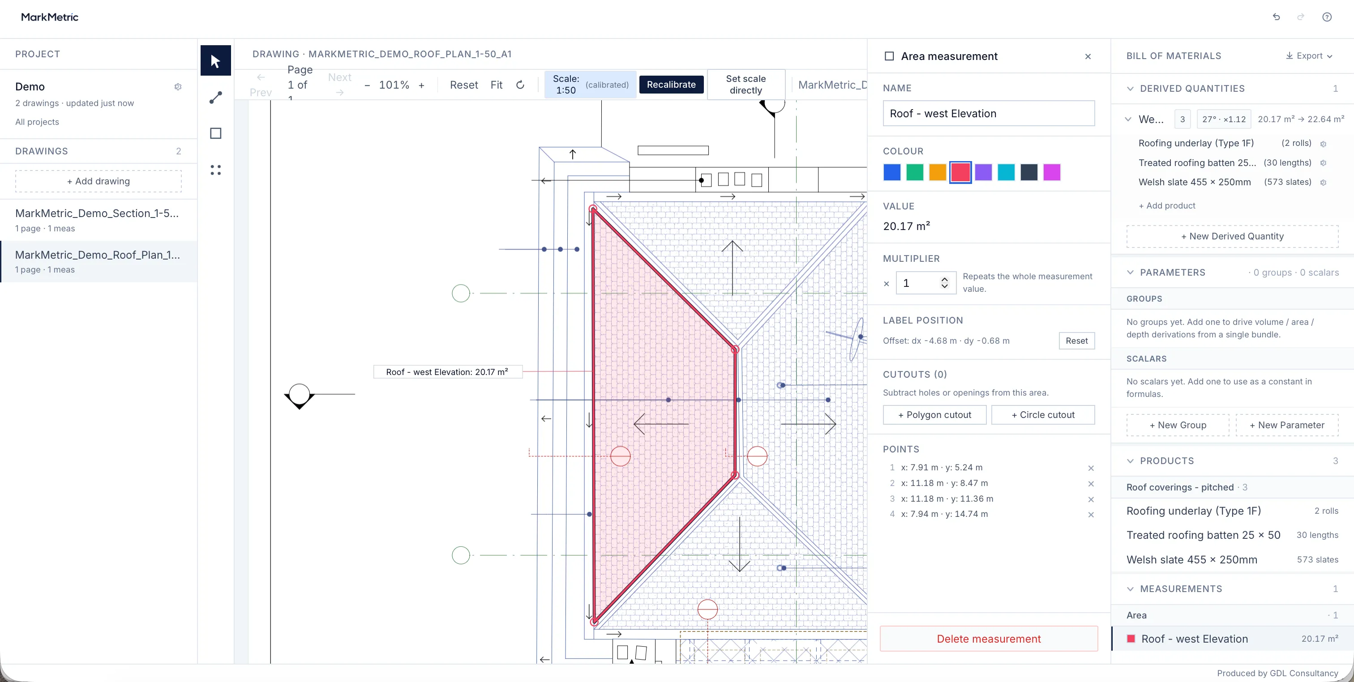1354x682 pixels.
Task: Open the Export dropdown
Action: [x=1309, y=55]
